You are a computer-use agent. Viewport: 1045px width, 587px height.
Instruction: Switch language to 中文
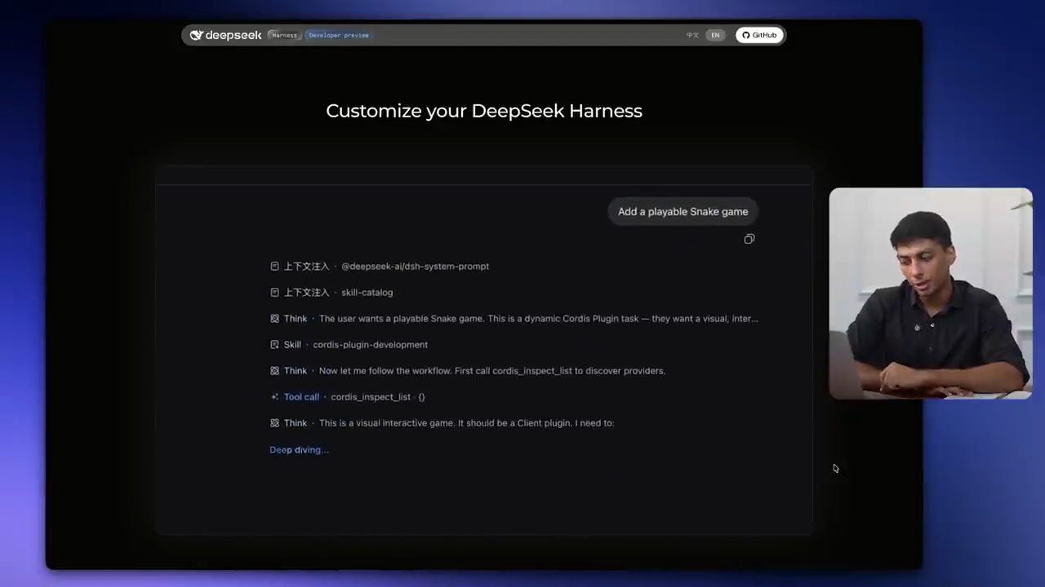click(x=692, y=35)
